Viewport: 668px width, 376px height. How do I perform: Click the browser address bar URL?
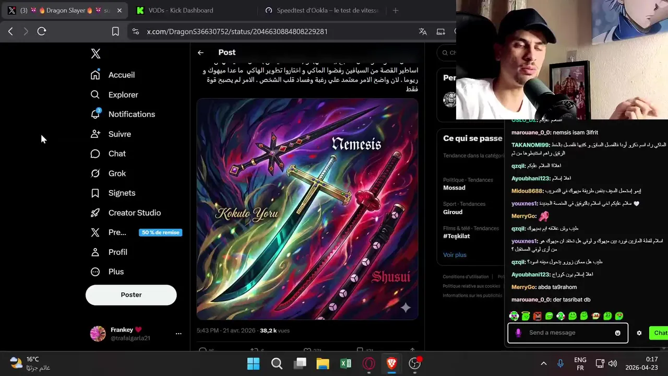(x=237, y=31)
